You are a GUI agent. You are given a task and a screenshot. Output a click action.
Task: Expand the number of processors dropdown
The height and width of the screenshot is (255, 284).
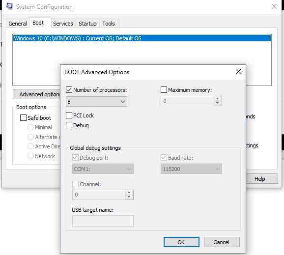[x=96, y=102]
